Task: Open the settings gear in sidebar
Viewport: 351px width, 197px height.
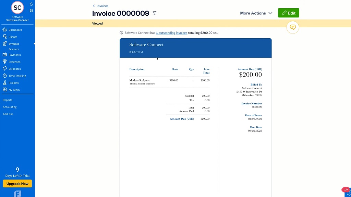Action: pyautogui.click(x=31, y=11)
